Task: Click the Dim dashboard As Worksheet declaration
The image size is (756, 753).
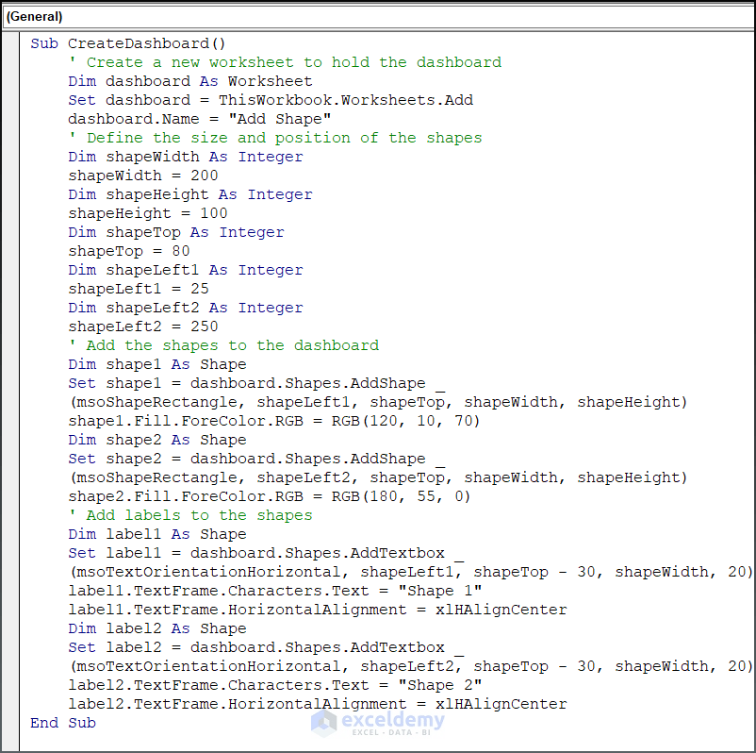Action: 189,80
